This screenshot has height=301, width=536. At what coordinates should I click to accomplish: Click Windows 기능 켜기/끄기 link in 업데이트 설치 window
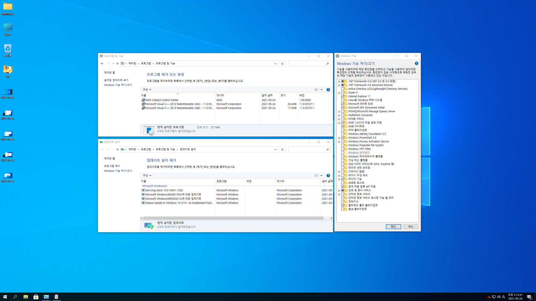[118, 171]
